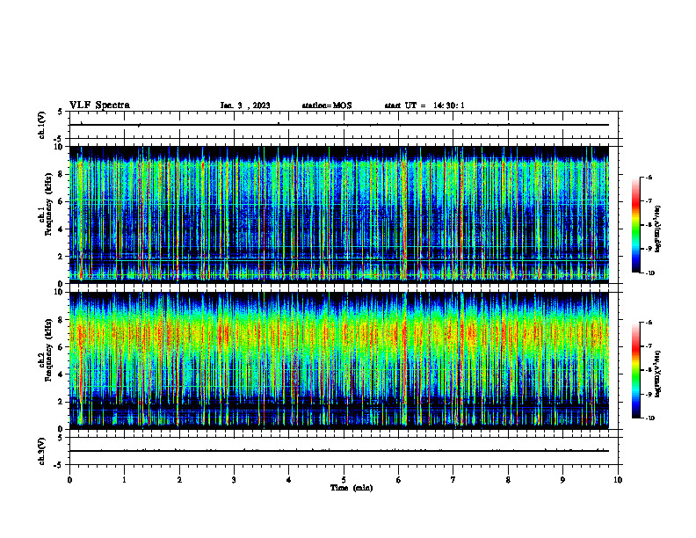Click the time axis tick label "8"

[508, 480]
